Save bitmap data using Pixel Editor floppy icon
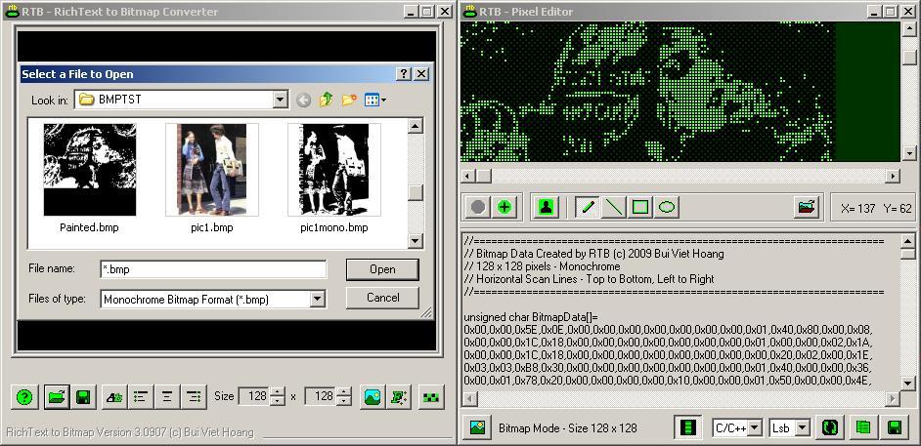This screenshot has width=921, height=446. pos(894,427)
